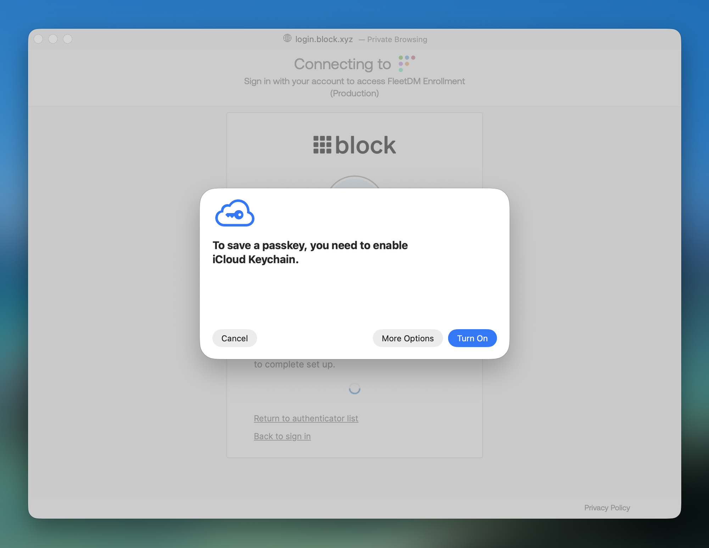Click the Block logo on the sign-in card
Image resolution: width=709 pixels, height=548 pixels.
pyautogui.click(x=354, y=145)
